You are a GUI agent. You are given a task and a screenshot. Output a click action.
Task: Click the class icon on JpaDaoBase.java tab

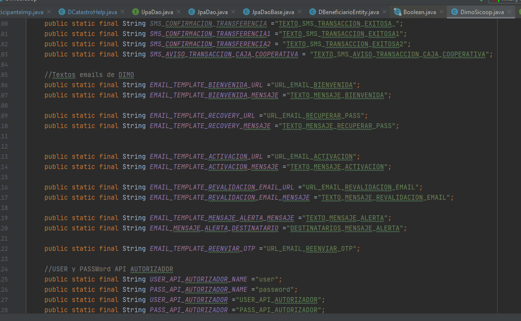pos(247,12)
